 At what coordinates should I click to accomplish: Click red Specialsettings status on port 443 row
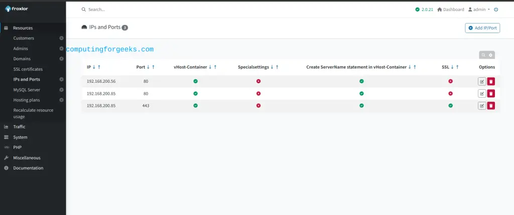click(259, 106)
